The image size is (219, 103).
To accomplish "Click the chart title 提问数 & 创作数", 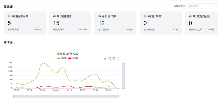I will pos(67,54).
